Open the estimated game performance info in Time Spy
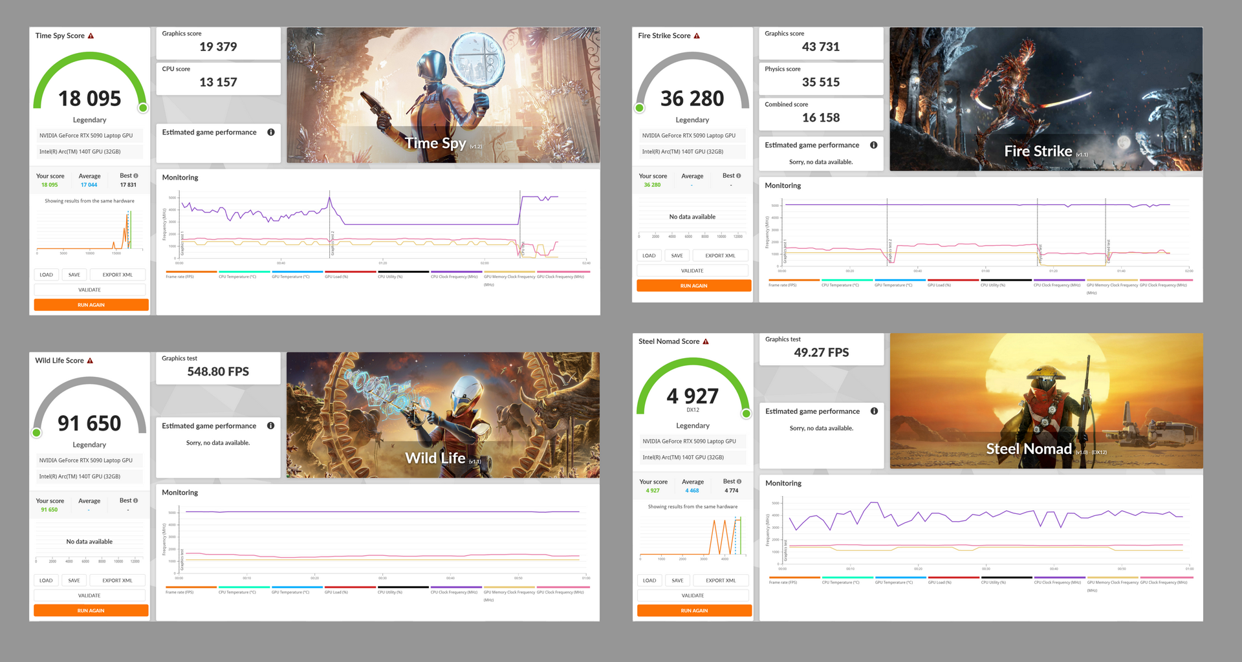The height and width of the screenshot is (662, 1242). tap(271, 133)
